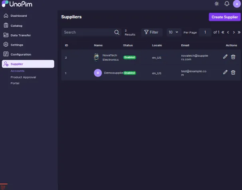This screenshot has width=242, height=190.
Task: Edit Demosupplier row
Action: pyautogui.click(x=225, y=72)
